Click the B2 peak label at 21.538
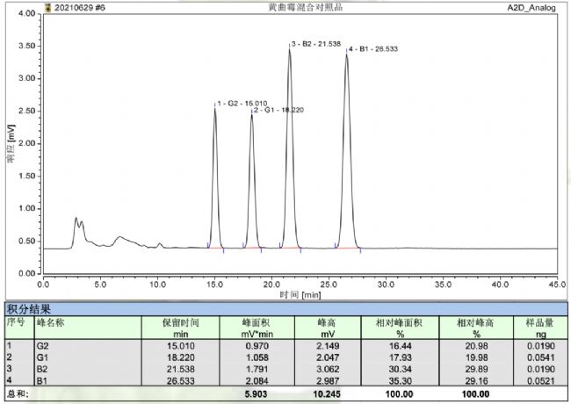The width and height of the screenshot is (571, 404). [316, 43]
